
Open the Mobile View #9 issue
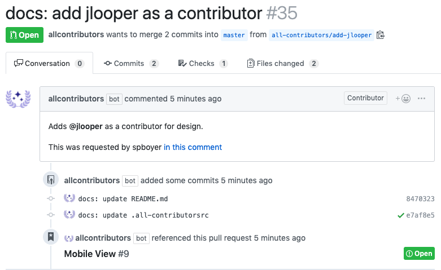point(97,254)
